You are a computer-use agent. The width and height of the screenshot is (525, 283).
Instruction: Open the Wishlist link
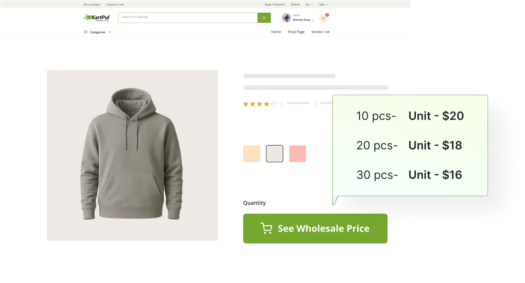click(295, 5)
